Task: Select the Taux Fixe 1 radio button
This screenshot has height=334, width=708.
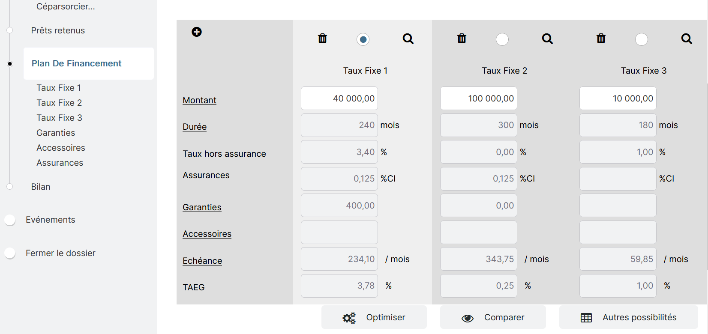Action: (x=363, y=39)
